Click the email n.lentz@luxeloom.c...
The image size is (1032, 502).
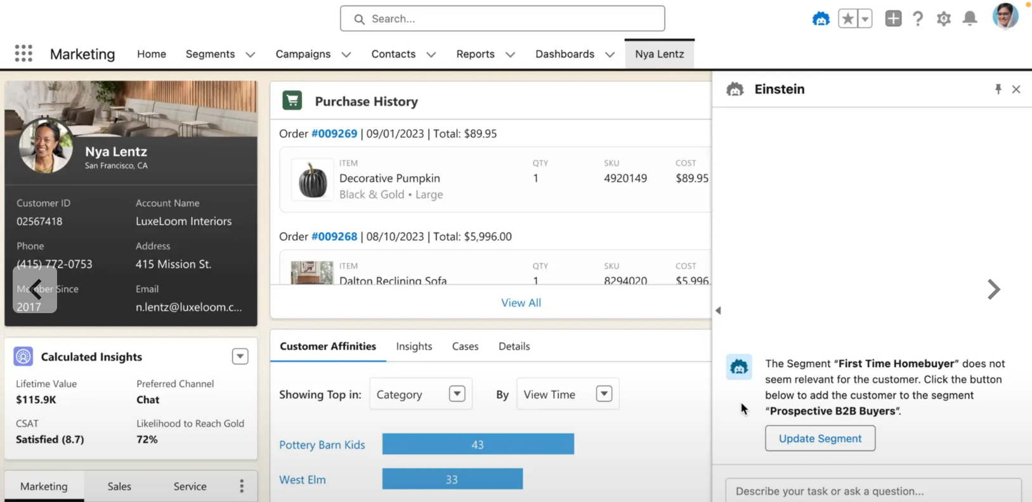coord(188,307)
